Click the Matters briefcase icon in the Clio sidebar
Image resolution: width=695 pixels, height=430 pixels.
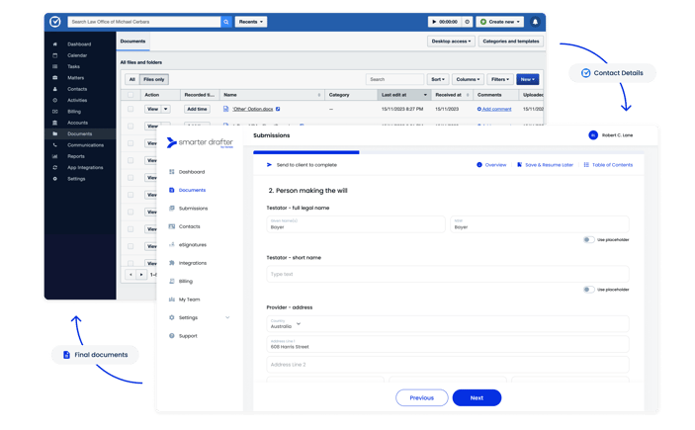(x=55, y=77)
